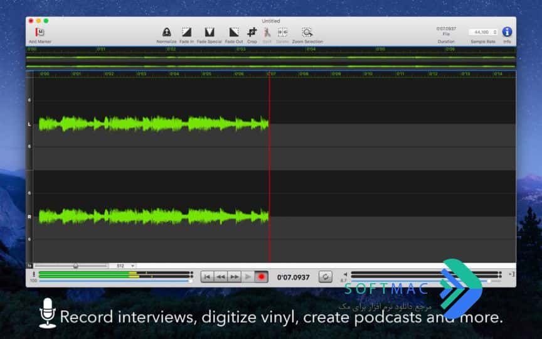Click the 0'07.0937 time counter

coord(293,277)
